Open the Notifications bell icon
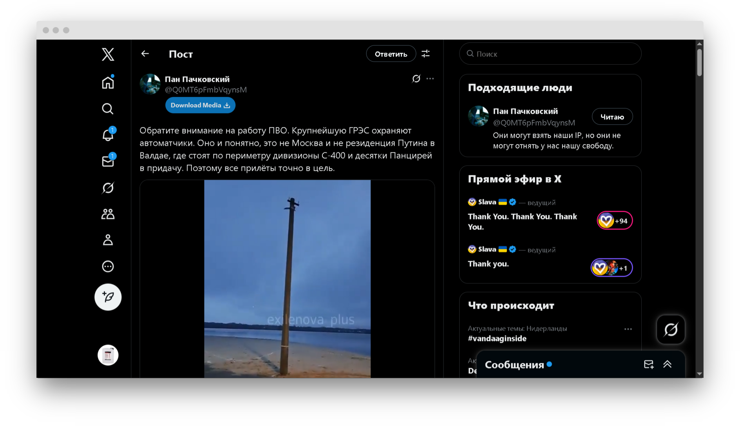 pyautogui.click(x=108, y=135)
